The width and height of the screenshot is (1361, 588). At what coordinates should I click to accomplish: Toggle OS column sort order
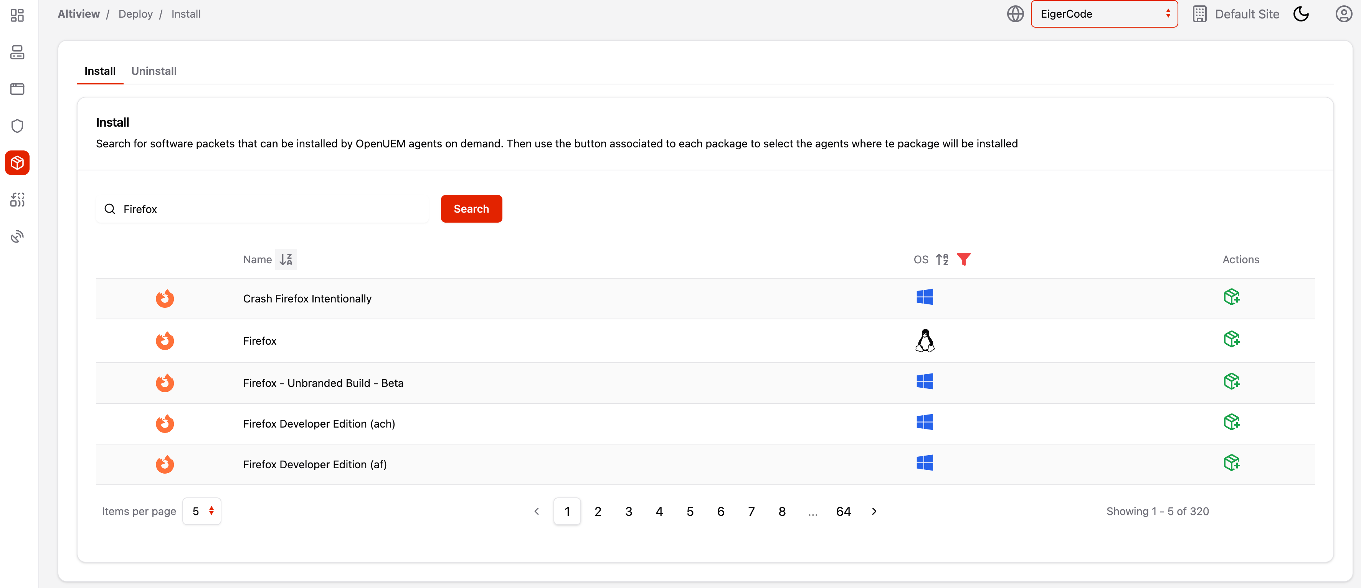(942, 259)
